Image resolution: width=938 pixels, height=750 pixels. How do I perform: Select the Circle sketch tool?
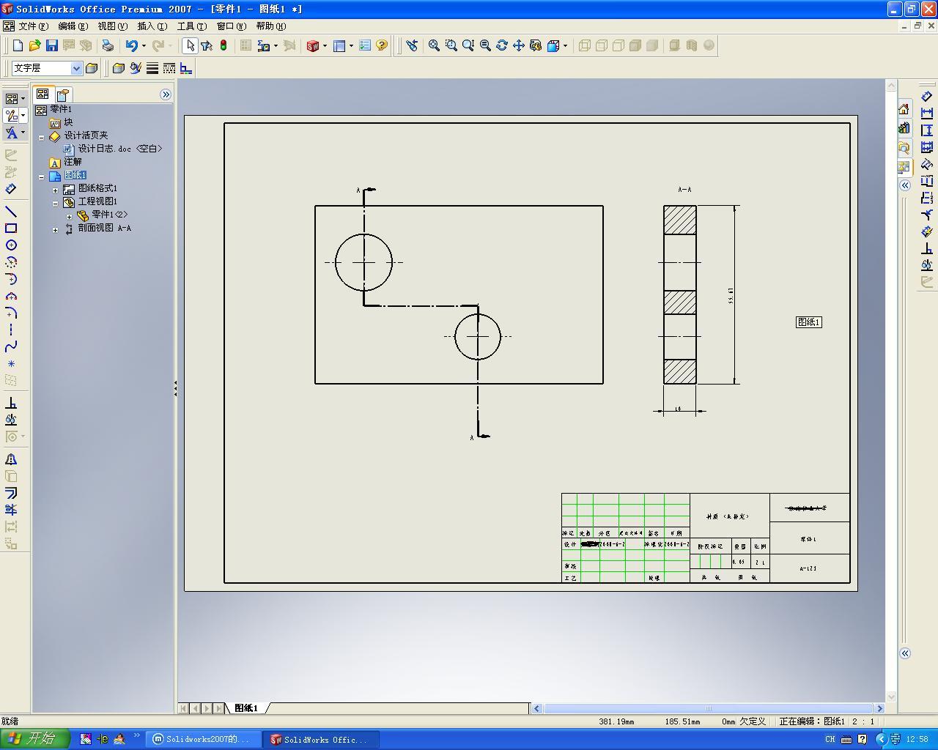pyautogui.click(x=11, y=245)
